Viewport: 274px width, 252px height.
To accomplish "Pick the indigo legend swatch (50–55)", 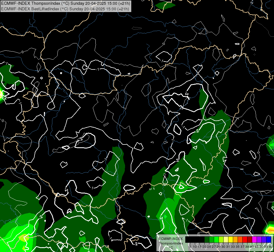I will pos(264,239).
